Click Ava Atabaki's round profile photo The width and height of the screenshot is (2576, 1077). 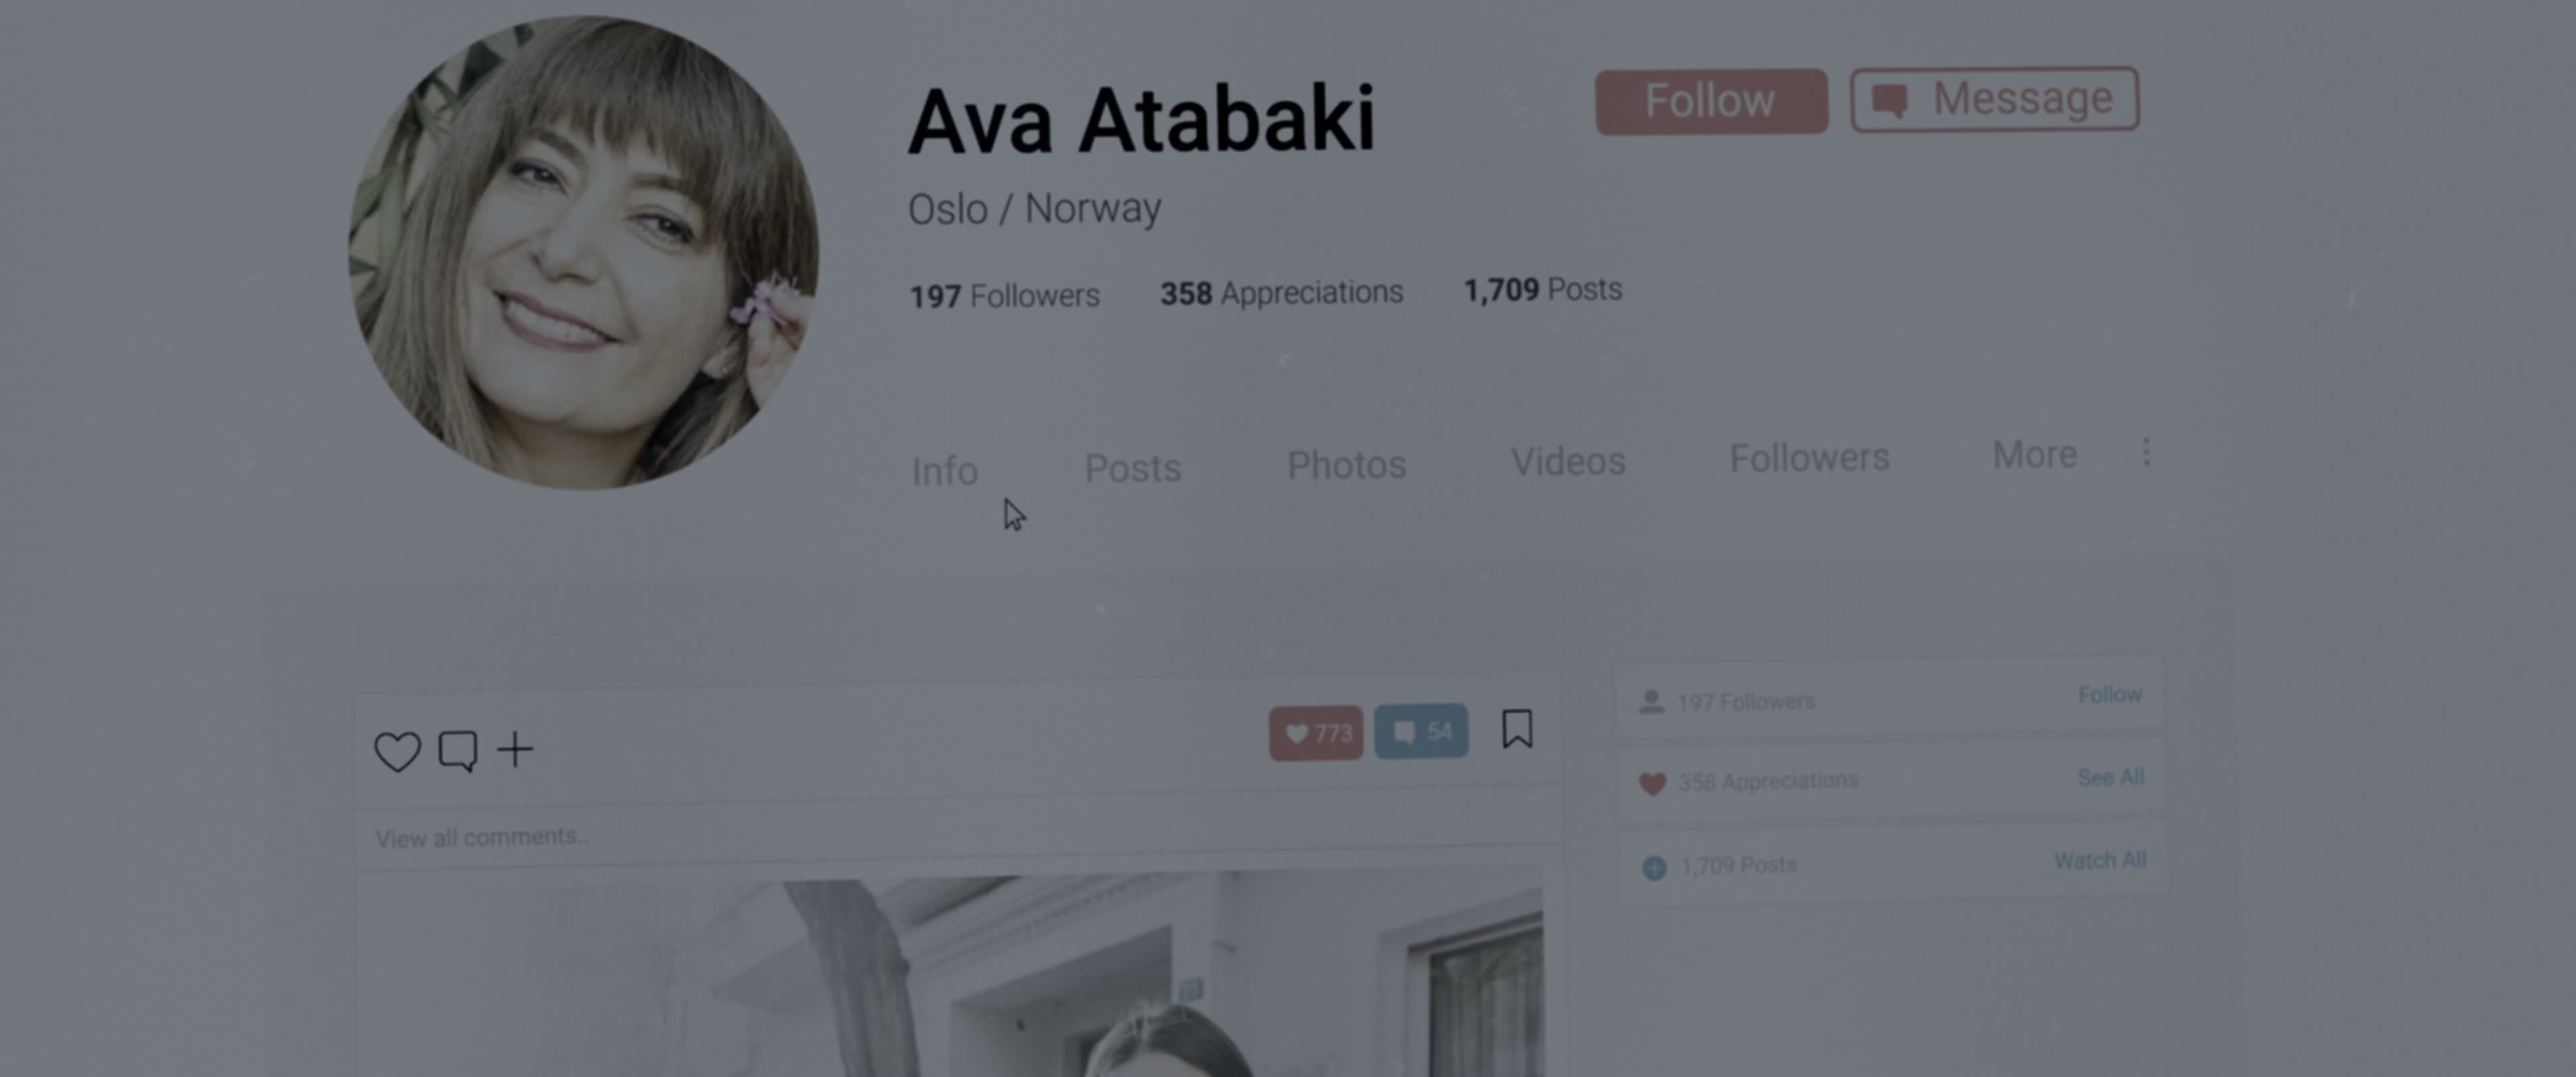(x=584, y=252)
